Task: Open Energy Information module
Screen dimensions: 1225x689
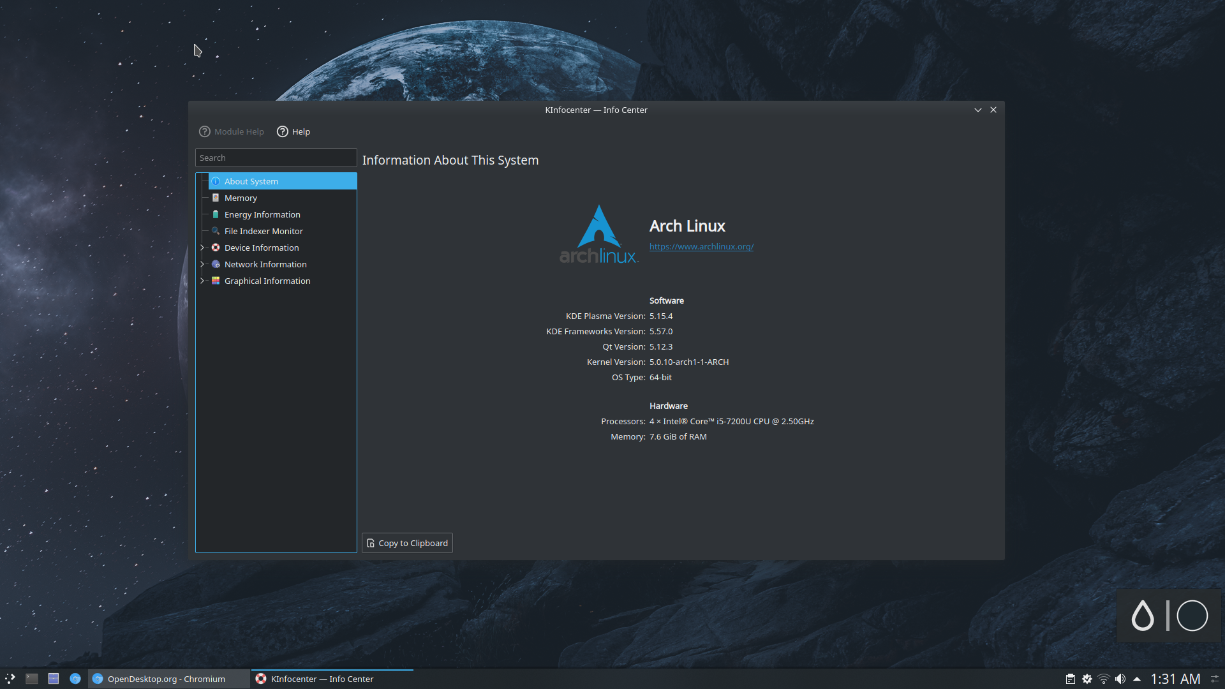Action: 262,214
